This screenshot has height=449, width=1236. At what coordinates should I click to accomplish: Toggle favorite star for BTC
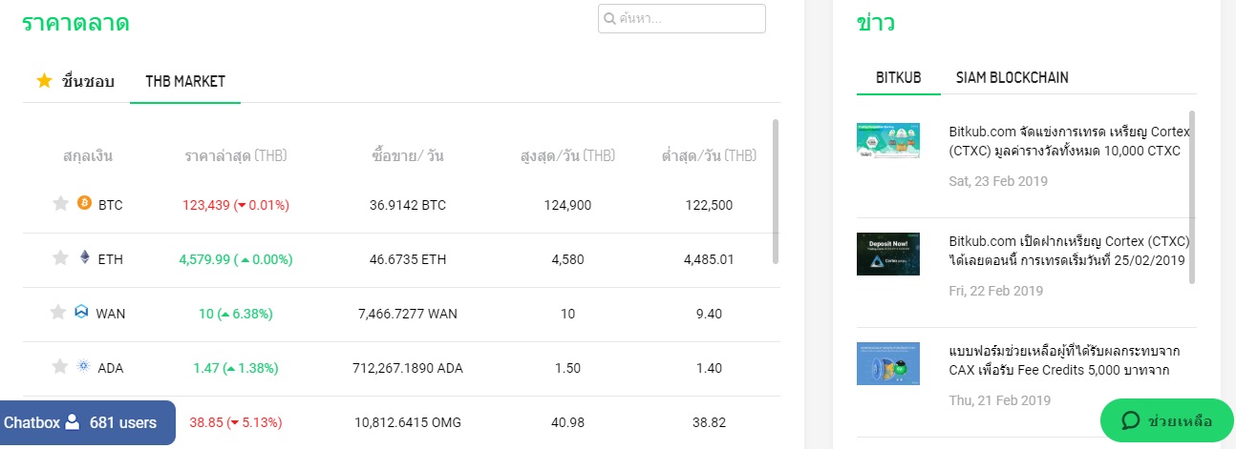click(60, 203)
